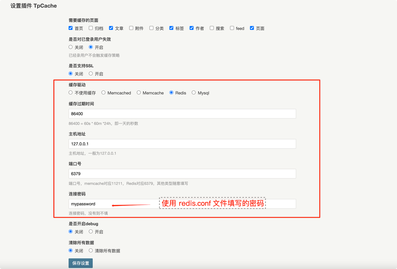
Task: Select 关闭 under 是否支持SSL
Action: [x=71, y=74]
